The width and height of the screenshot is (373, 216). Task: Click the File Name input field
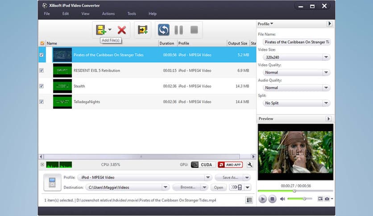[297, 42]
